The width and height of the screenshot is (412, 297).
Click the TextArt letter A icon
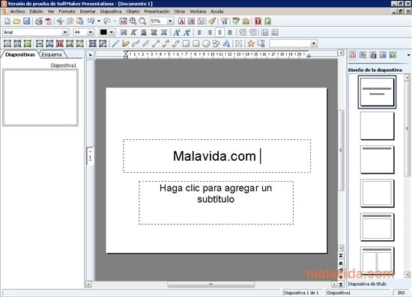click(x=226, y=43)
